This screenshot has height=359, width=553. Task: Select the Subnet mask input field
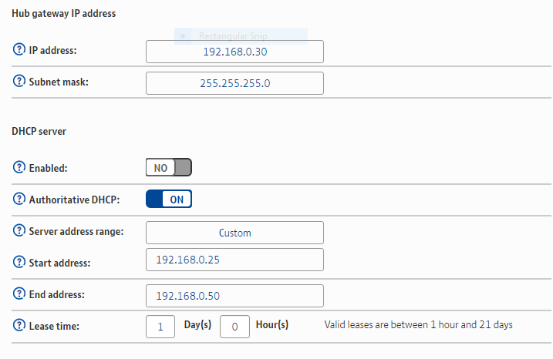[x=234, y=83]
